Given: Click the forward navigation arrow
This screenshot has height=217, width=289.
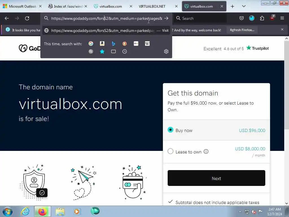Looking at the screenshot, I should (x=17, y=18).
